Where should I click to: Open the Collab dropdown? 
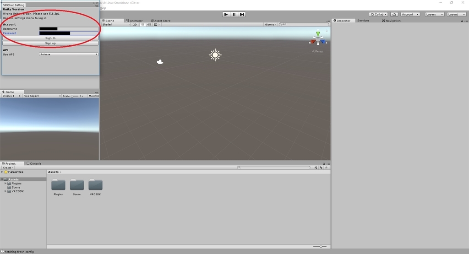pos(378,14)
